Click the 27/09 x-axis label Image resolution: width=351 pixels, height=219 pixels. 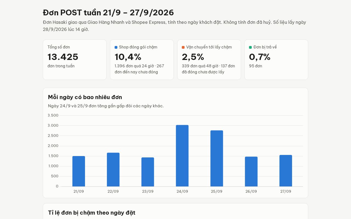click(x=286, y=191)
